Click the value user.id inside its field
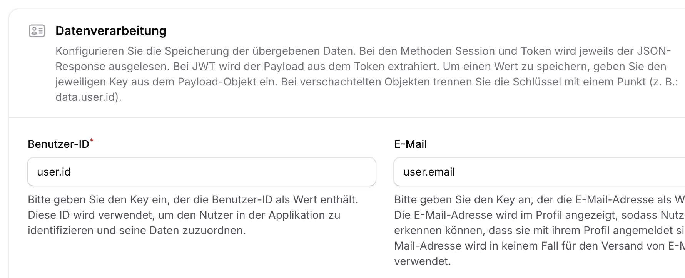Screen dimensions: 685x278 53,172
